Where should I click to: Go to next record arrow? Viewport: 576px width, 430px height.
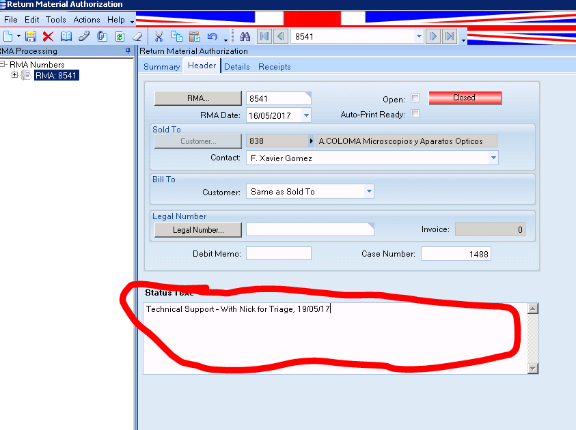[x=433, y=36]
